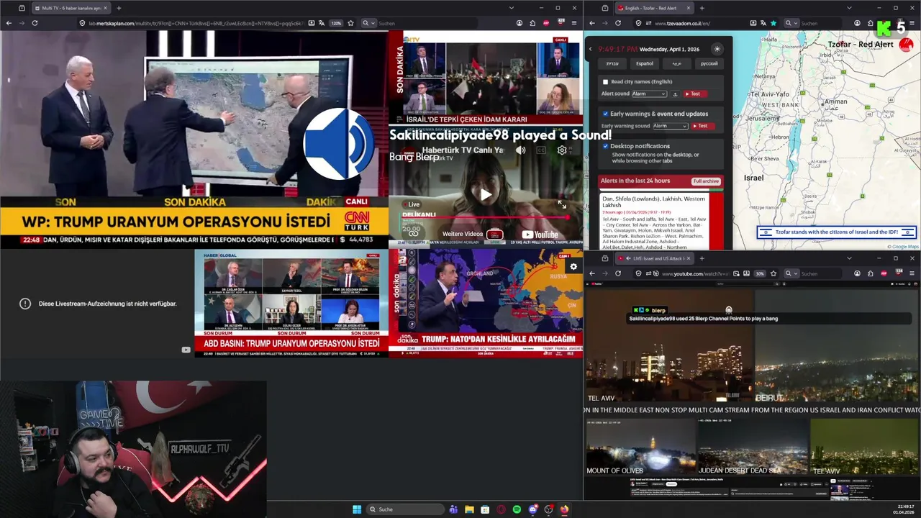Go back in the Multi TV window

point(9,23)
